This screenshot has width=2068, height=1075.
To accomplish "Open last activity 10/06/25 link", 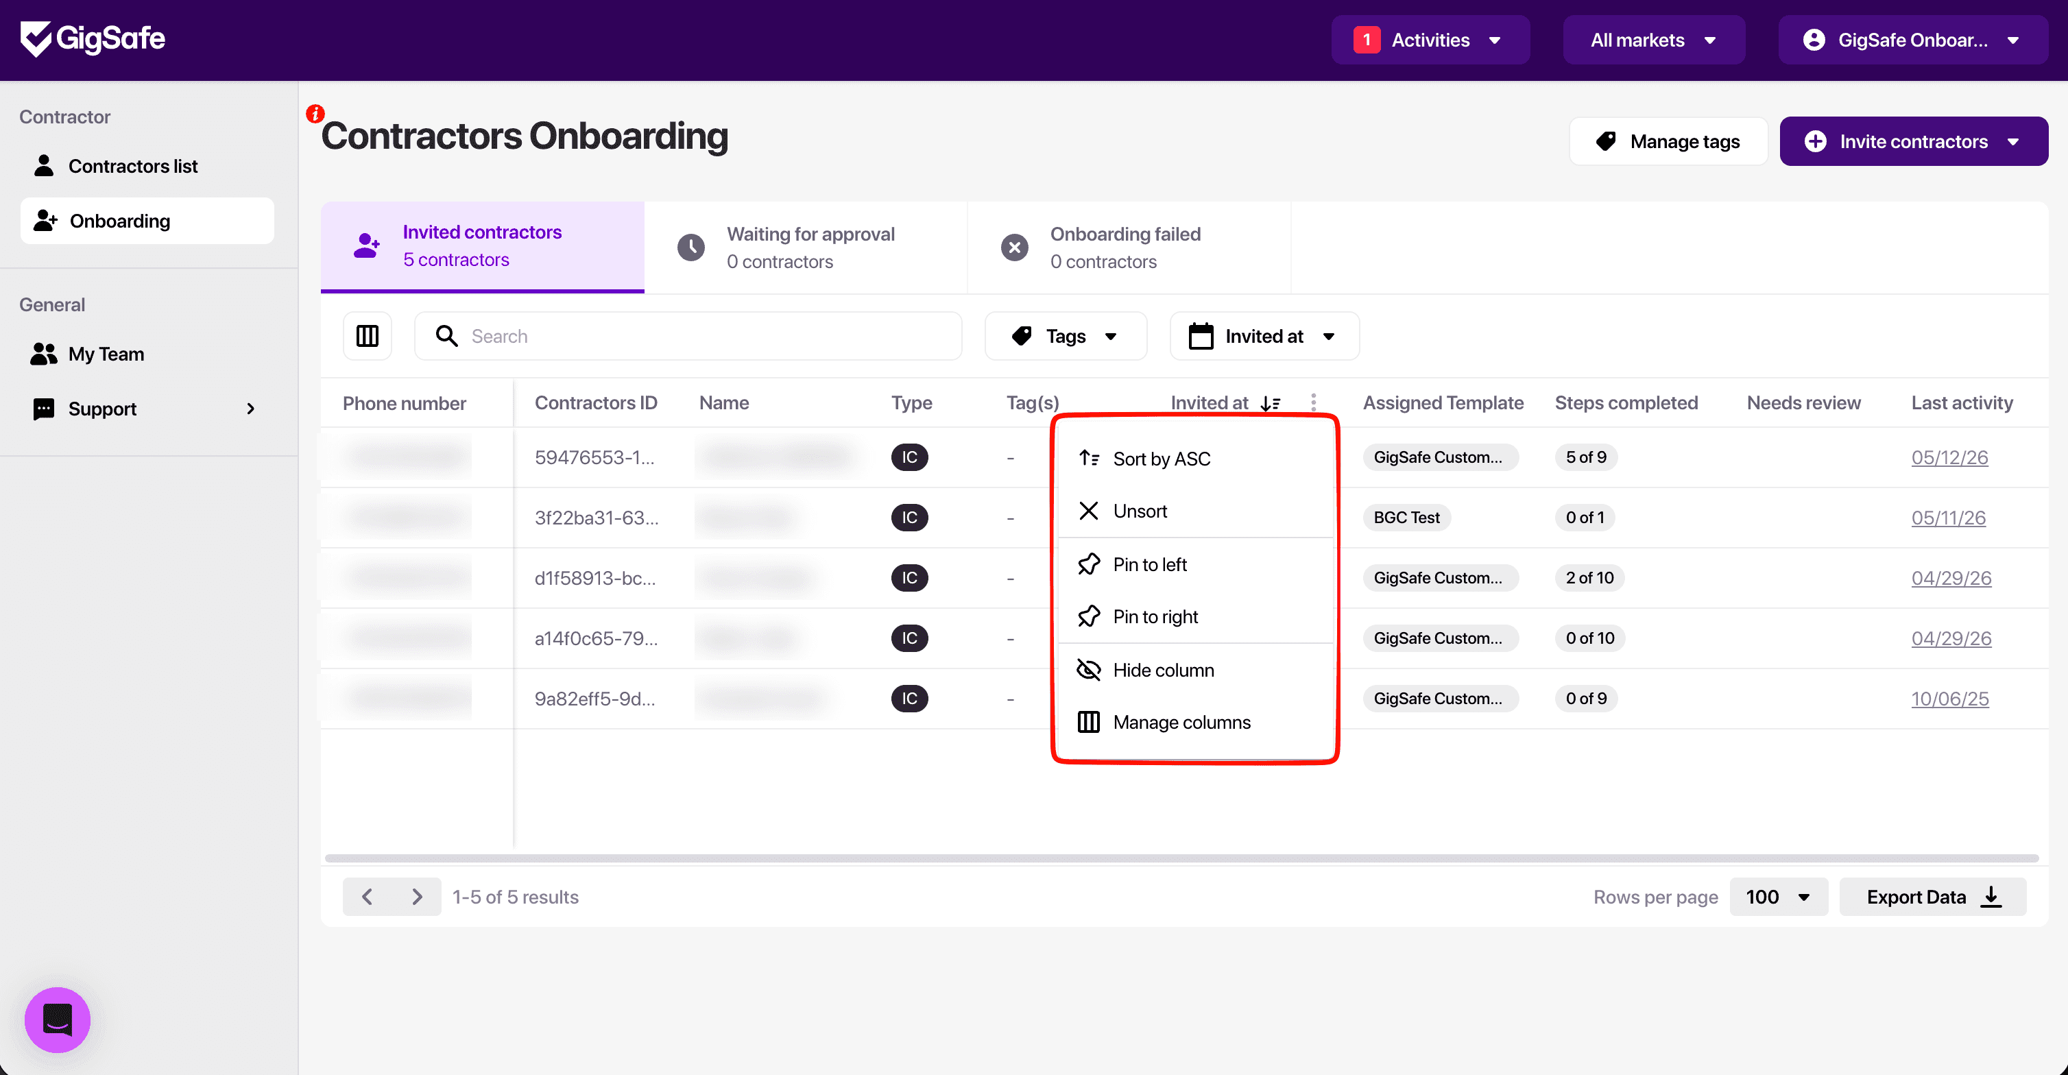I will click(1950, 699).
